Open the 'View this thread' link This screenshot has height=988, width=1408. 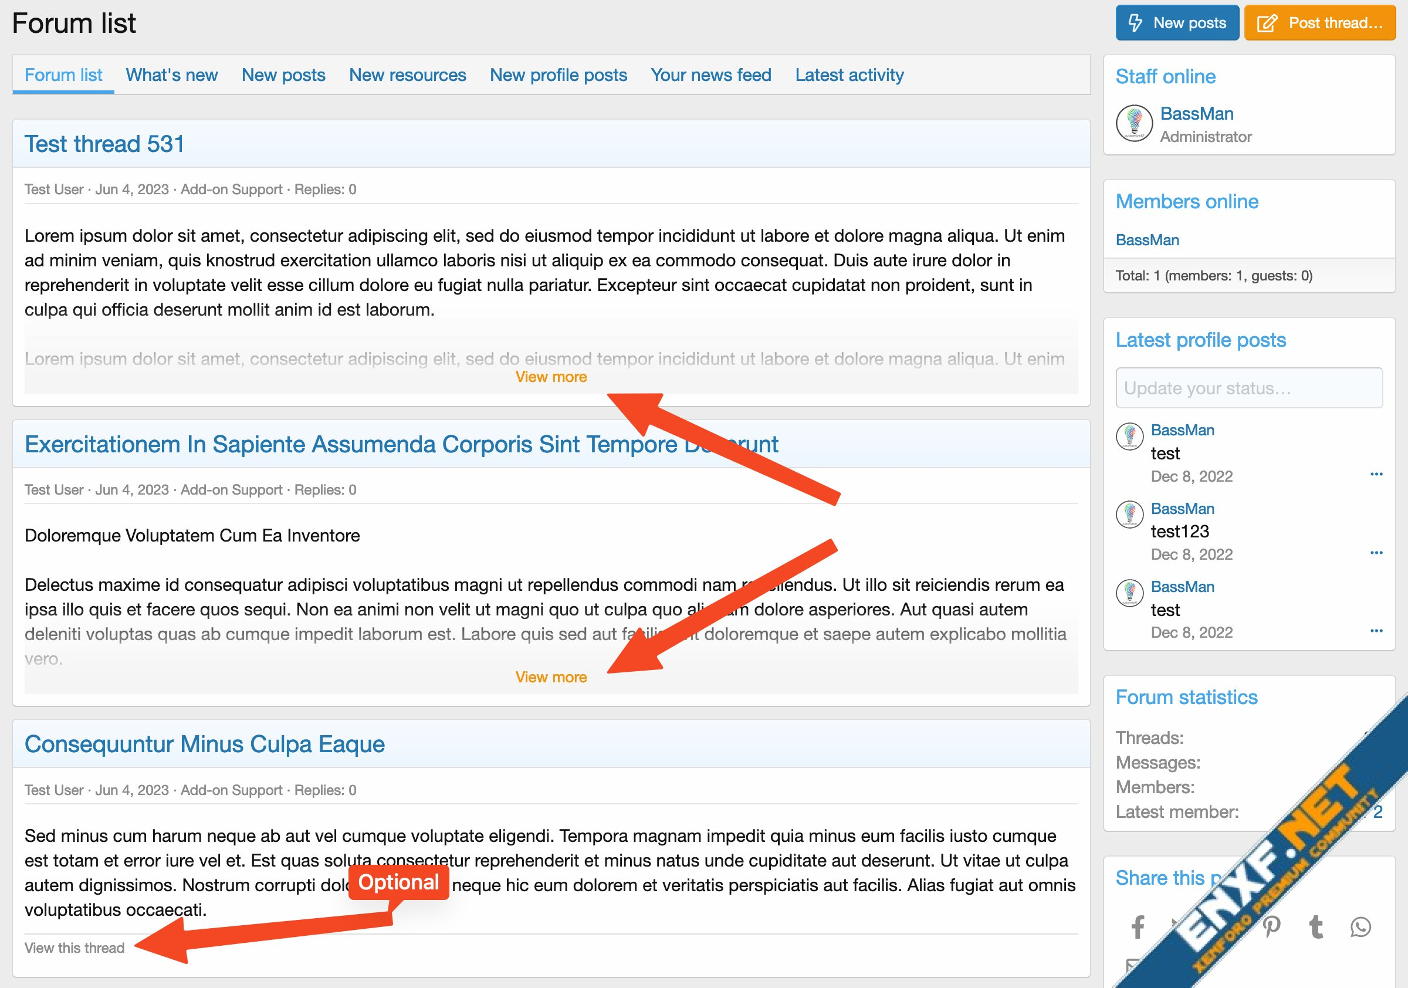[x=74, y=948]
